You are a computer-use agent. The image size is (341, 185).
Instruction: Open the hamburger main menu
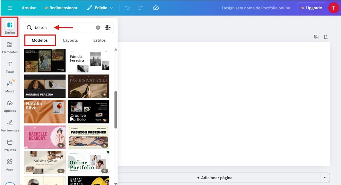pyautogui.click(x=10, y=8)
